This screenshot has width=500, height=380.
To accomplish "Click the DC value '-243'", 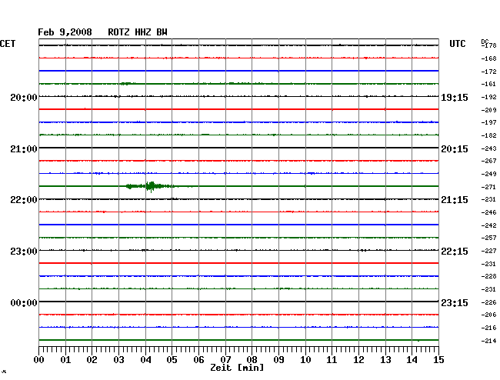I will click(x=488, y=148).
